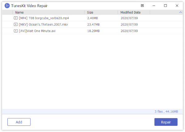Toggle sort chevron at header's right end

click(180, 12)
